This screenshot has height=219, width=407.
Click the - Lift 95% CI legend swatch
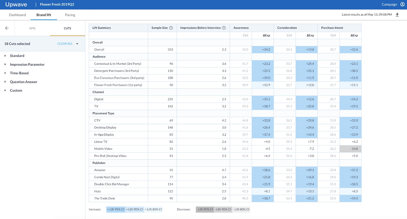[x=205, y=209]
